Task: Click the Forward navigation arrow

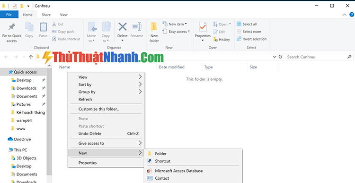Action: [x=16, y=57]
